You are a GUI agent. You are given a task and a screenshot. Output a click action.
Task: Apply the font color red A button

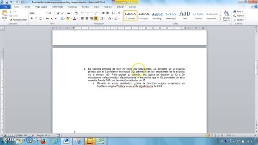pyautogui.click(x=74, y=19)
